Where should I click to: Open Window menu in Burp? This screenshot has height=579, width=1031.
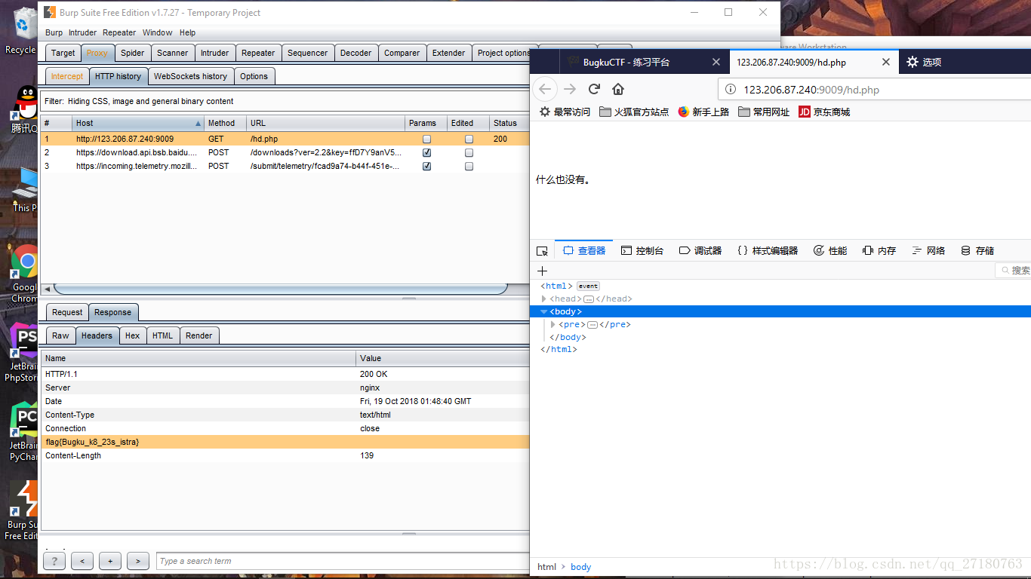click(x=157, y=32)
